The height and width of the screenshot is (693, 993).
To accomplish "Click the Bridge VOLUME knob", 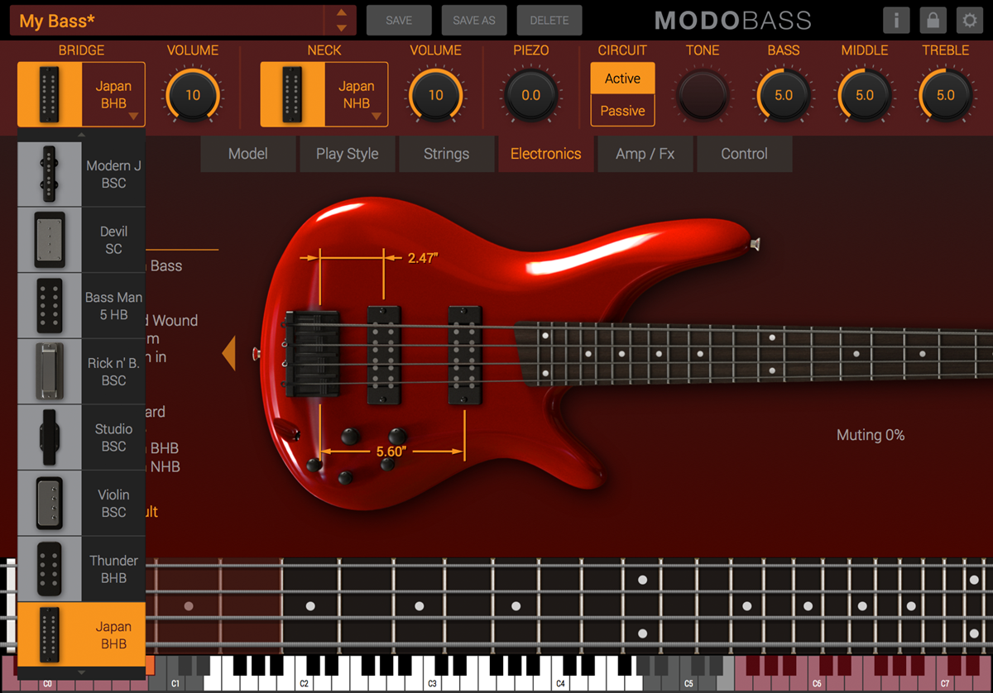I will (193, 95).
